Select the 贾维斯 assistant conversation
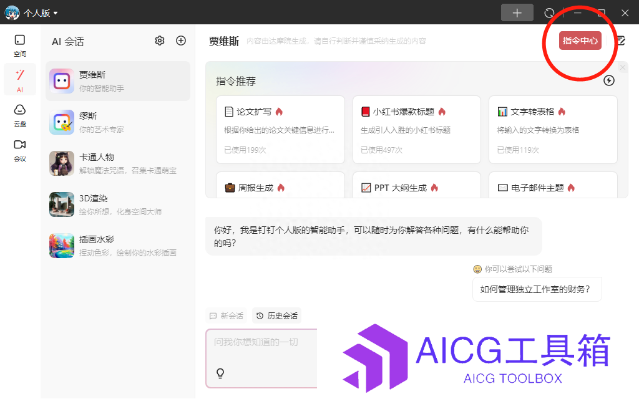Image resolution: width=639 pixels, height=399 pixels. [118, 81]
